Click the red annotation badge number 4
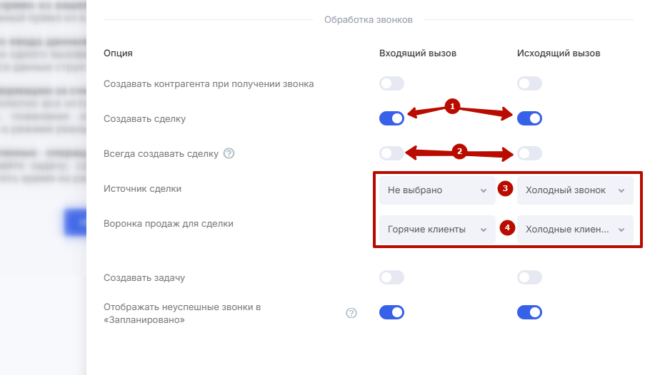650x375 pixels. click(x=507, y=227)
